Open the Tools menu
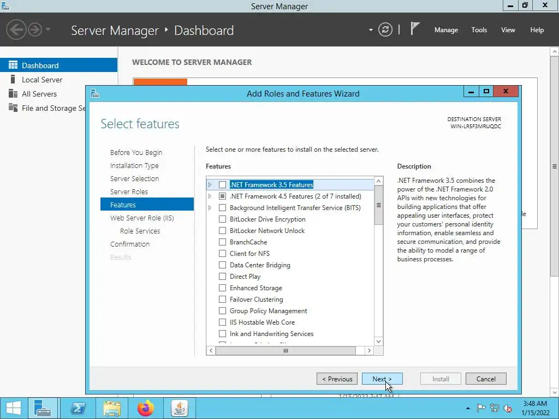 coord(479,30)
